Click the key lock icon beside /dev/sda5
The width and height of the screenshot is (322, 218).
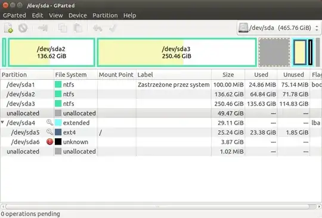pos(49,132)
